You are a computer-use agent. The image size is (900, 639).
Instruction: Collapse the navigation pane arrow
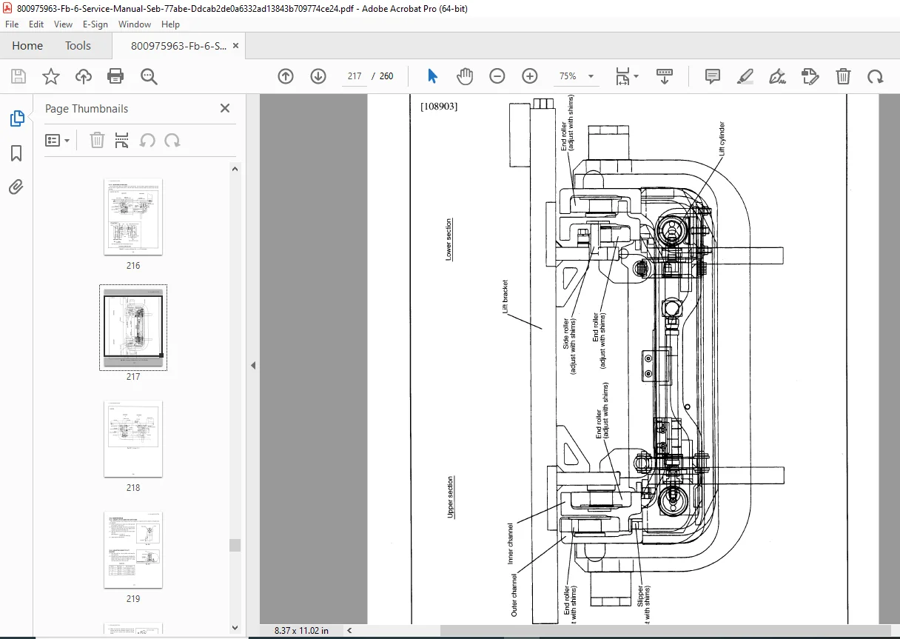[252, 365]
